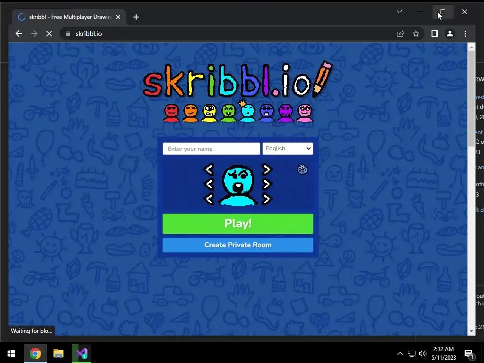Go back with the browser back arrow
The width and height of the screenshot is (484, 363).
tap(19, 34)
